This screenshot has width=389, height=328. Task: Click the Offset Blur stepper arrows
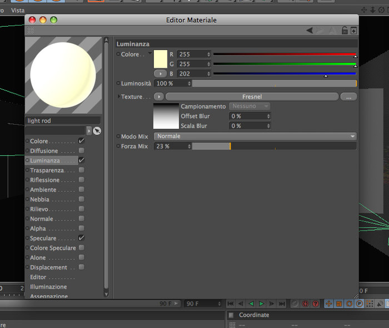pos(268,116)
